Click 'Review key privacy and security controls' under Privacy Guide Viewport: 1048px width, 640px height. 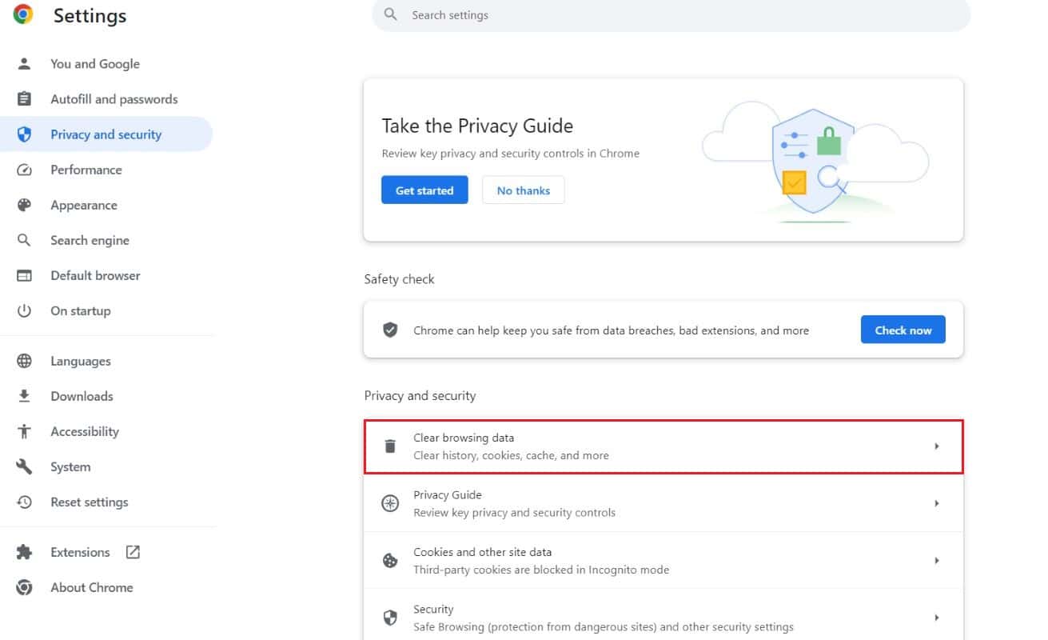[x=514, y=512]
